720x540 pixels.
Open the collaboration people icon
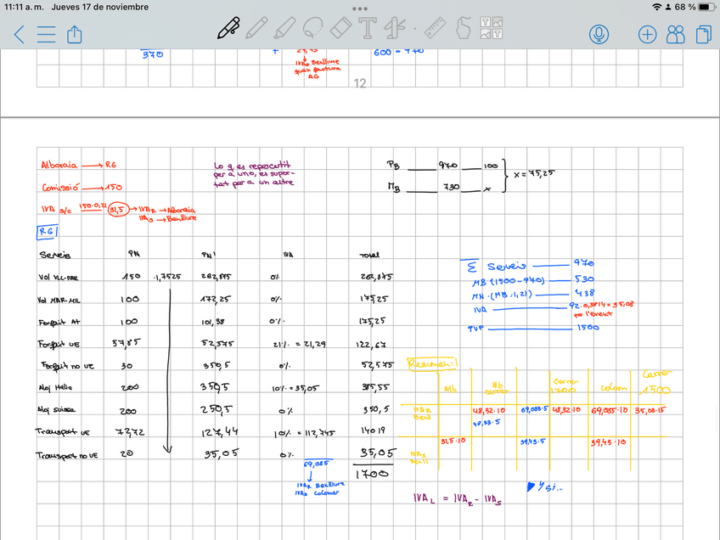coord(676,34)
